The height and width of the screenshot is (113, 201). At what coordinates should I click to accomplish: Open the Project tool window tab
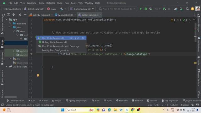click(2, 43)
